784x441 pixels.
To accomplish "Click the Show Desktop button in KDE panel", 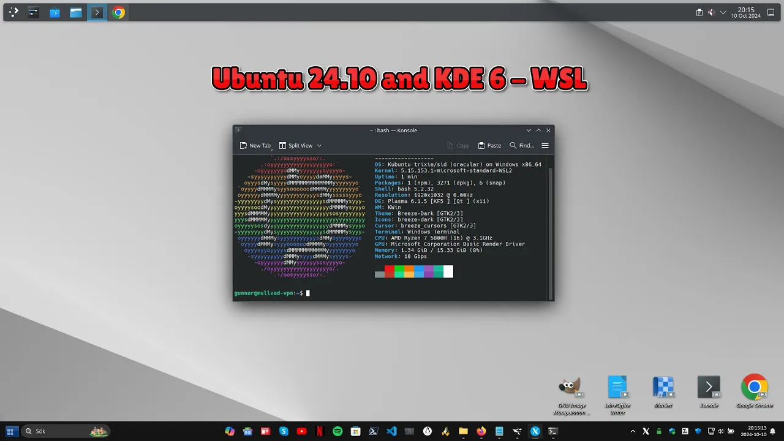I will tap(772, 12).
